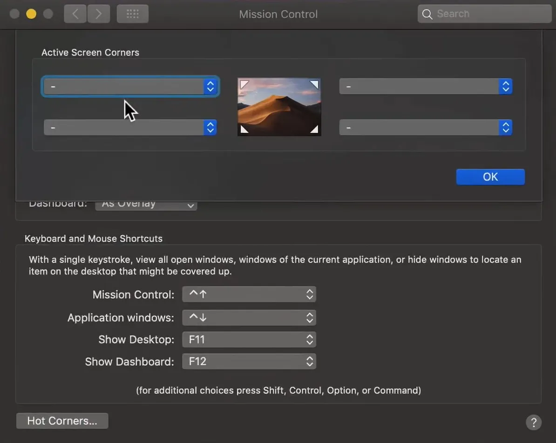The image size is (556, 443).
Task: Open the top-right screen corner dropdown
Action: 426,87
